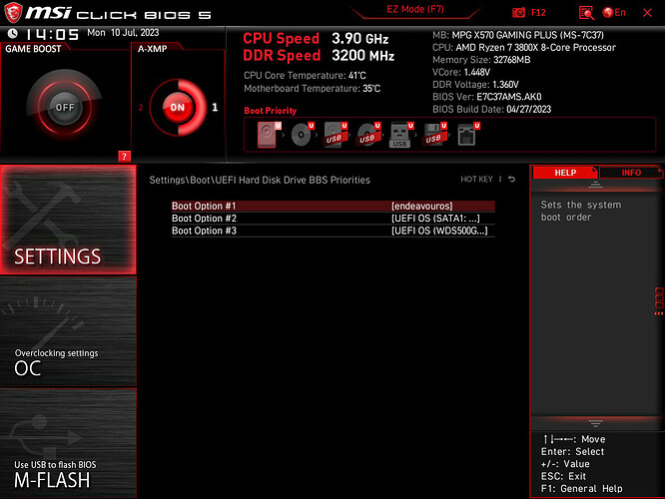This screenshot has width=665, height=499.
Task: Click the HOT KEY label
Action: [476, 180]
